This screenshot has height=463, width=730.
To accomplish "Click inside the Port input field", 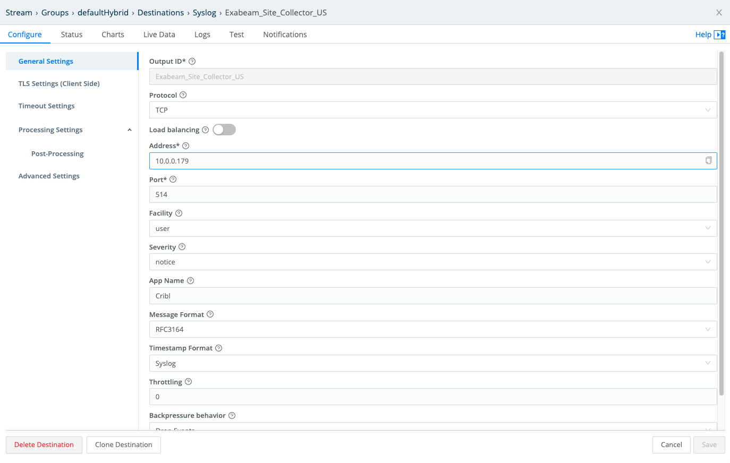I will coord(372,194).
